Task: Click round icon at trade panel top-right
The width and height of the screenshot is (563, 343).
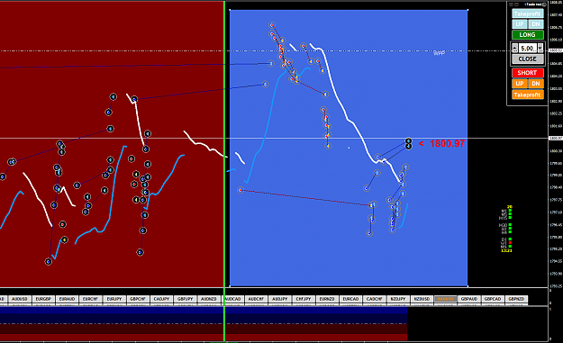Action: [x=544, y=5]
